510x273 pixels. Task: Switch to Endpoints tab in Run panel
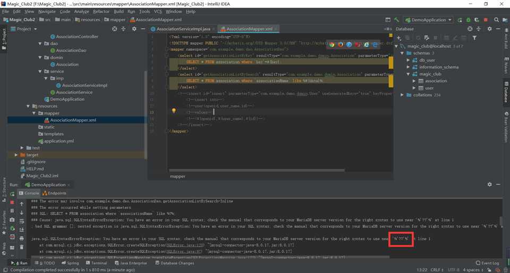pyautogui.click(x=55, y=193)
